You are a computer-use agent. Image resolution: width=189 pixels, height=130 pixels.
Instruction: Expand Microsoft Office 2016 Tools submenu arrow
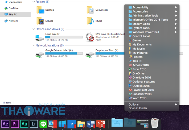[x=176, y=20]
